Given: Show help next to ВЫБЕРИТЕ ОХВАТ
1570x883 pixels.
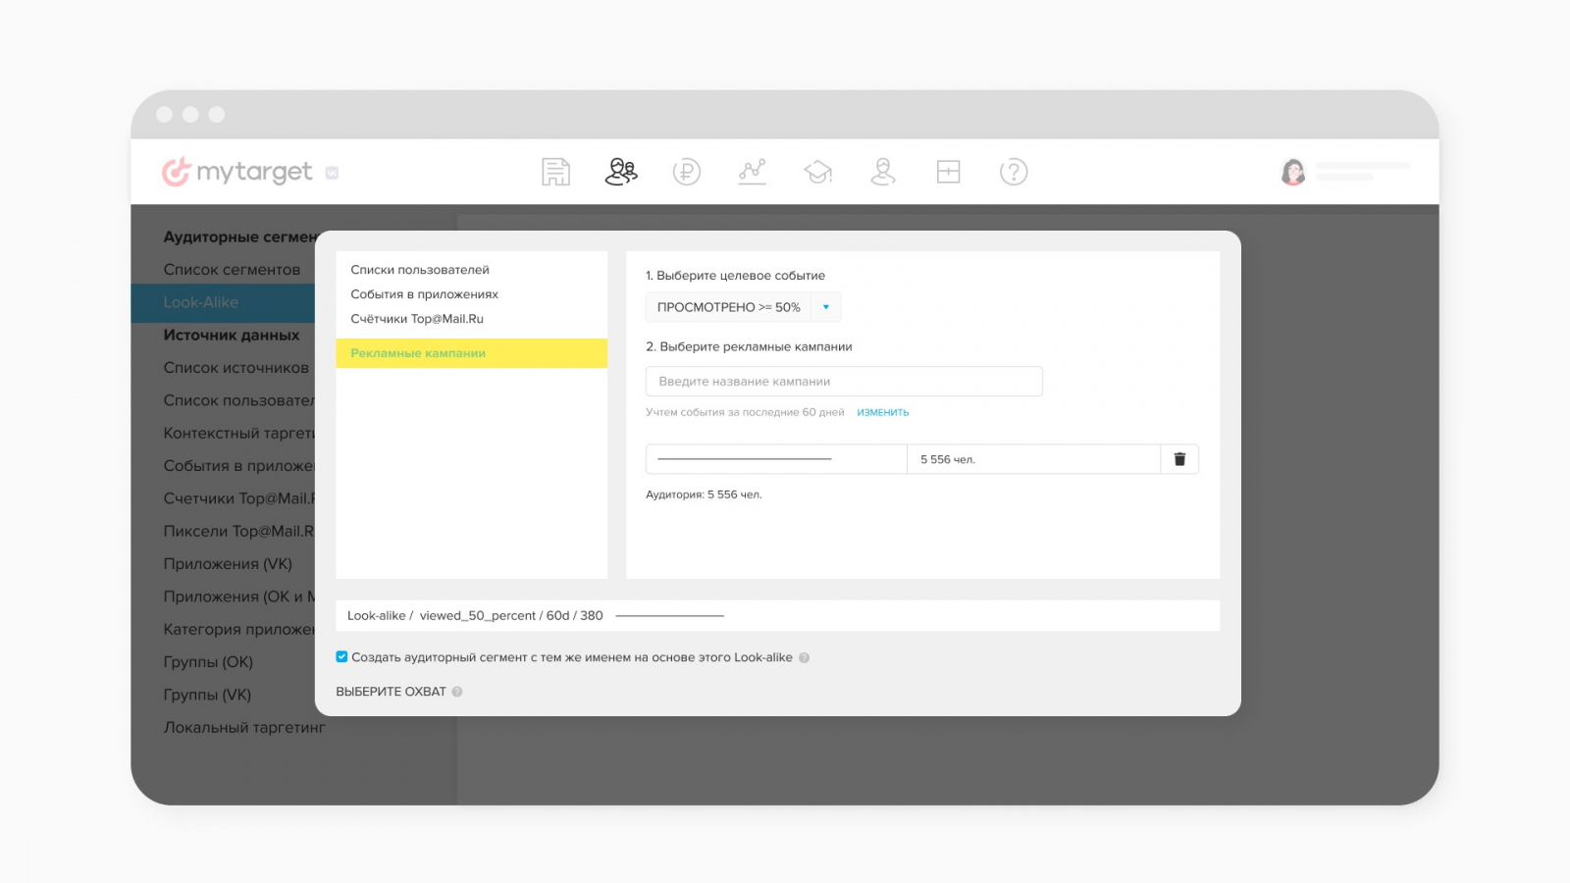Looking at the screenshot, I should [457, 692].
